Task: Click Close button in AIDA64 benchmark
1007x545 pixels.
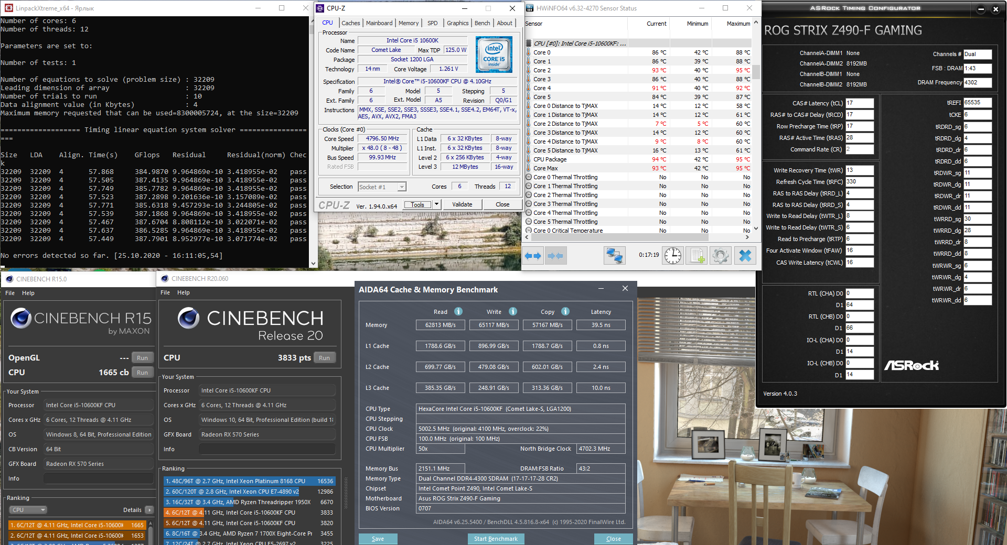Action: [x=614, y=539]
